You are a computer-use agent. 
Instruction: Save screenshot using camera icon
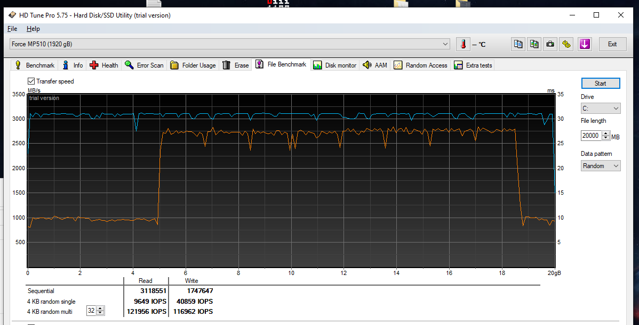point(550,44)
